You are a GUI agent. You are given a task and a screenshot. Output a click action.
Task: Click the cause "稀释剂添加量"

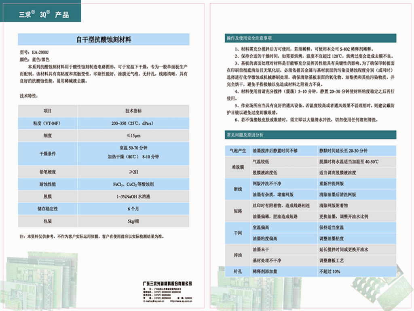pyautogui.click(x=265, y=271)
